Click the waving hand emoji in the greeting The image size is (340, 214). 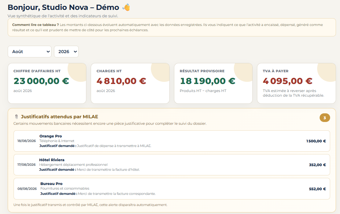pos(126,7)
